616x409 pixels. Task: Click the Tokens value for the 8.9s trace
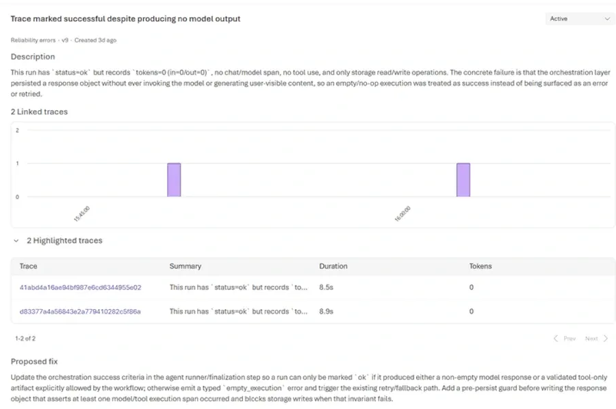(472, 311)
